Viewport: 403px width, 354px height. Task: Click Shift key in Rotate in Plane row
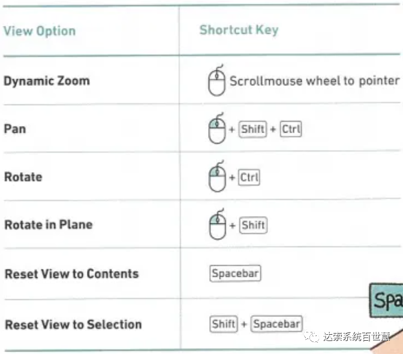(x=253, y=225)
